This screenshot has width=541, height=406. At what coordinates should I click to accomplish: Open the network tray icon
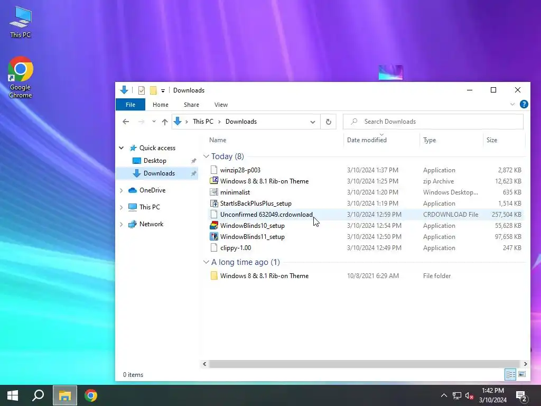457,395
